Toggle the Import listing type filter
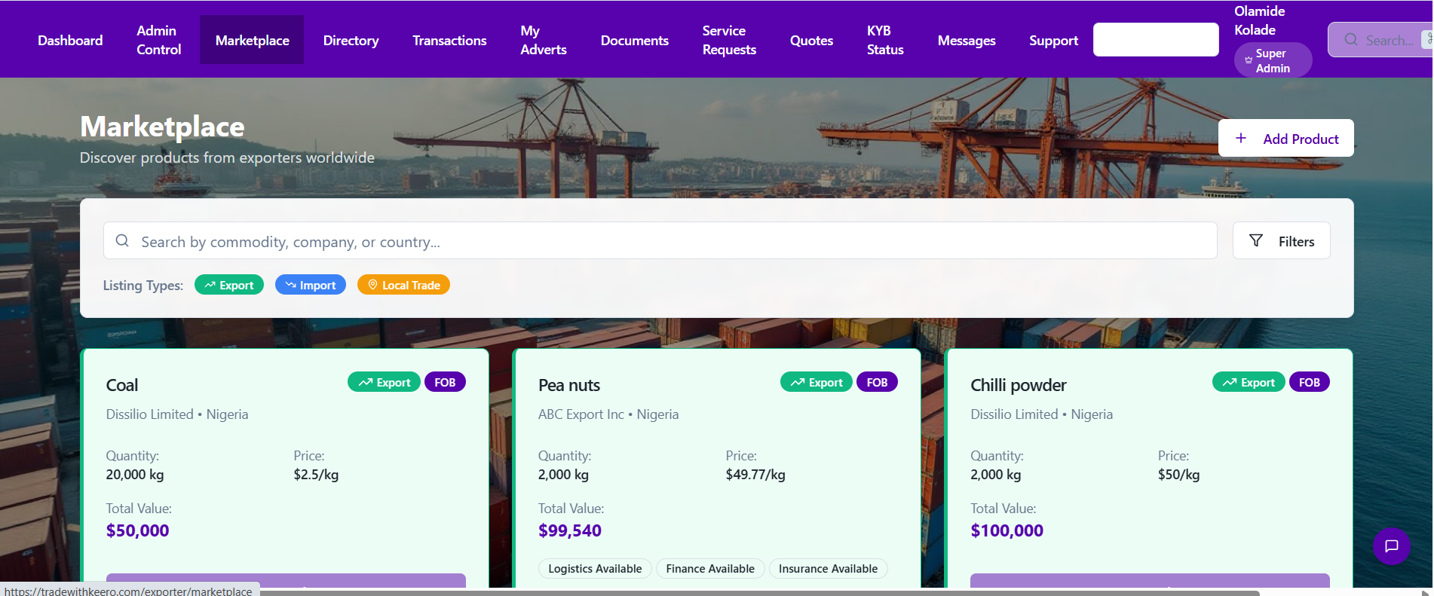Screen dimensions: 1434x596 [311, 285]
